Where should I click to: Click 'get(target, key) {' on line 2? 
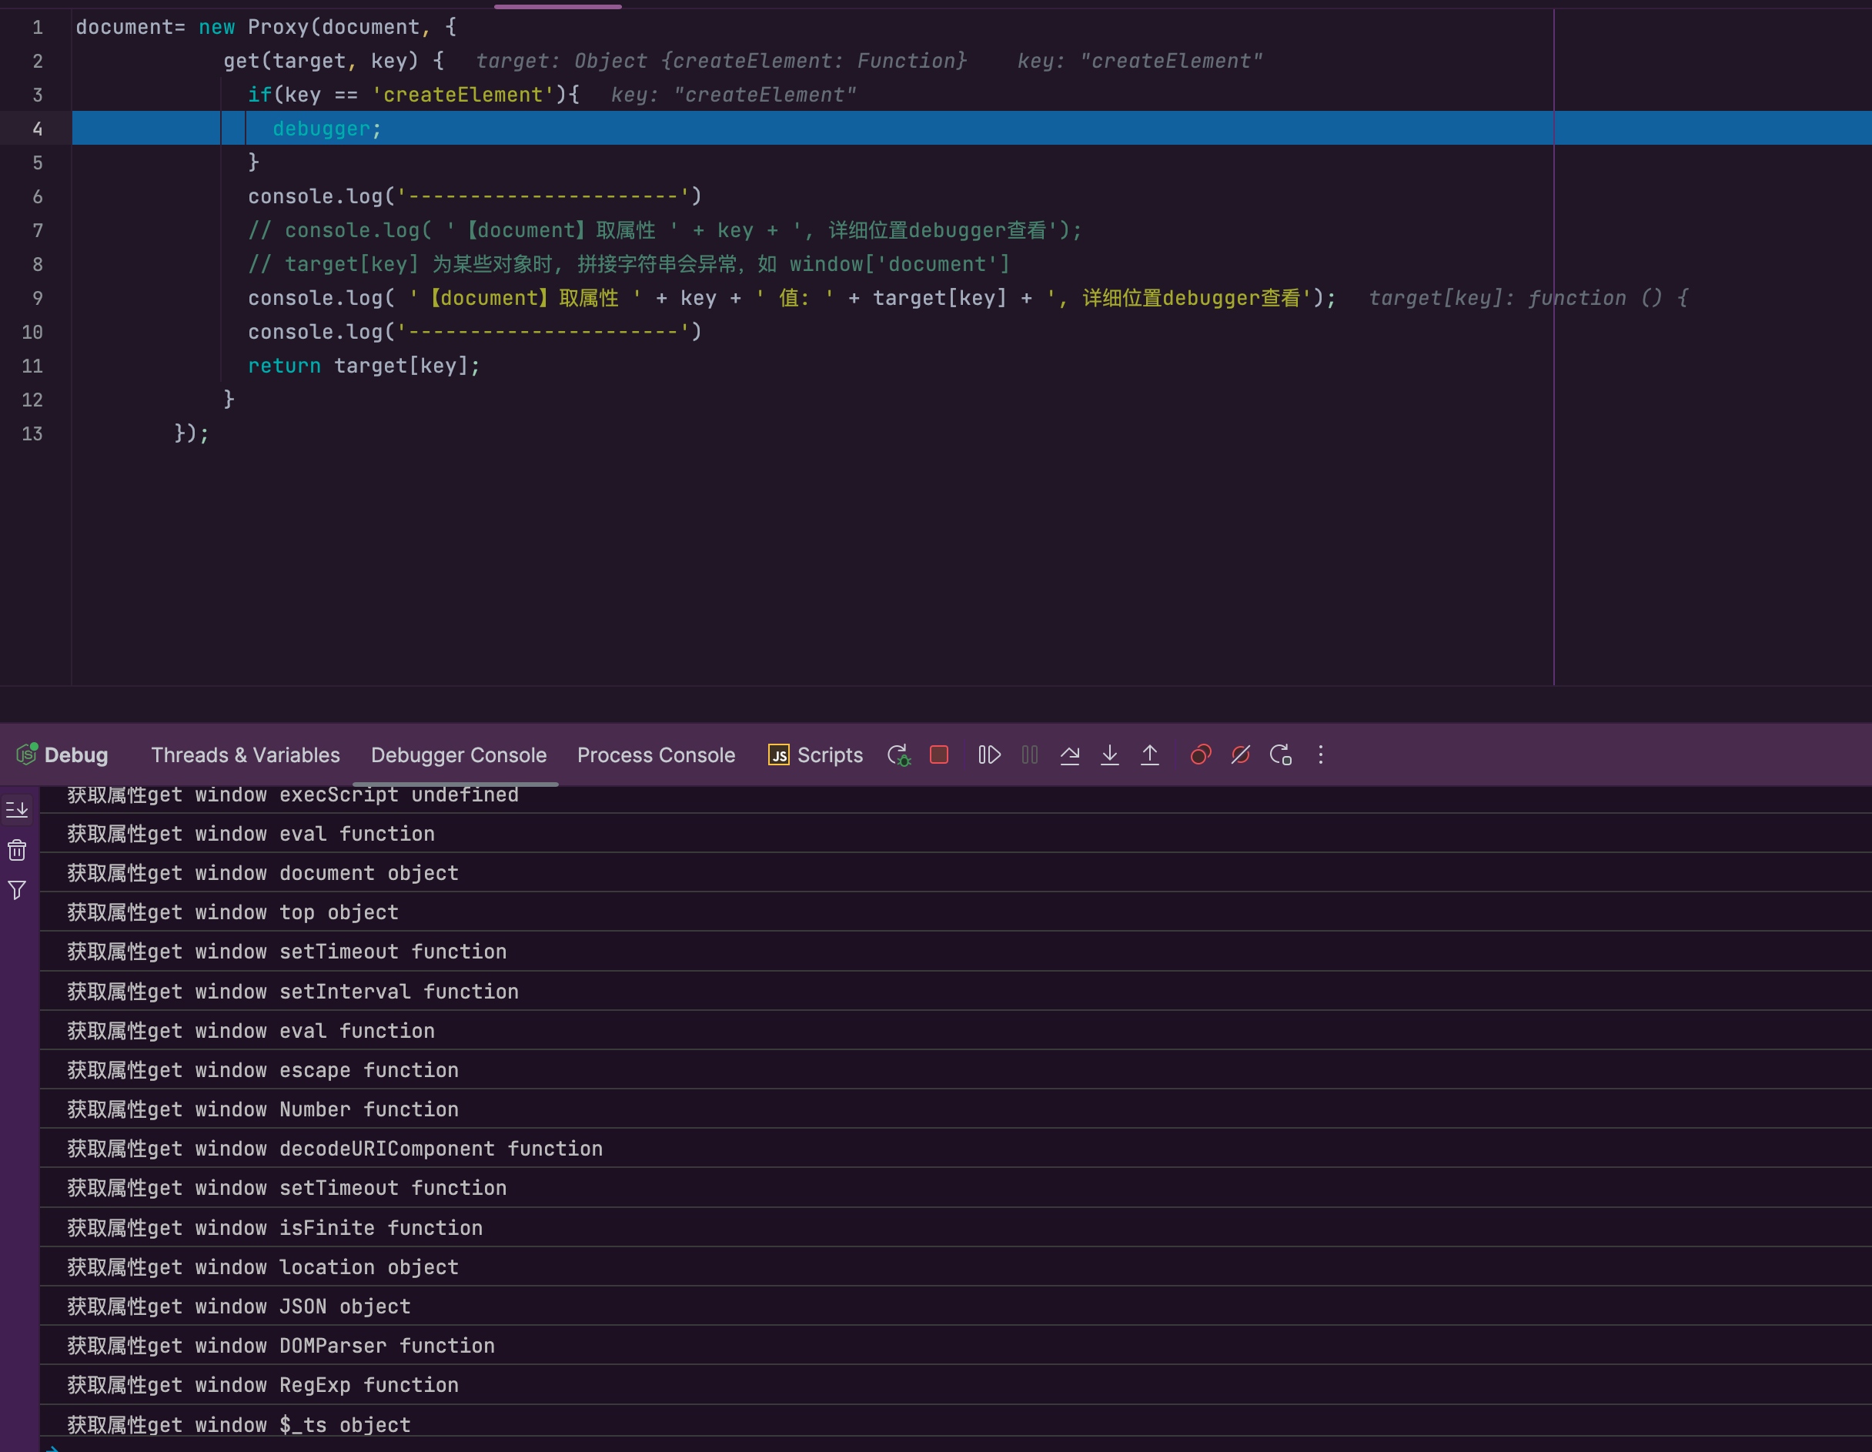(334, 61)
